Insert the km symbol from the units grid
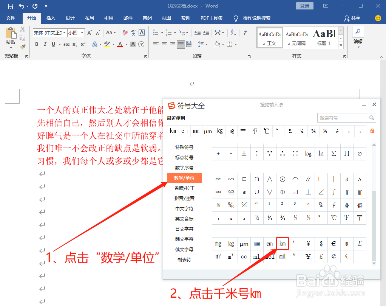 tap(283, 244)
